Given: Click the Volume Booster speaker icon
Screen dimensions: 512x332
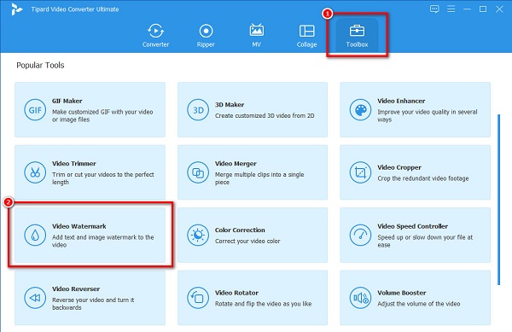Looking at the screenshot, I should click(x=360, y=298).
